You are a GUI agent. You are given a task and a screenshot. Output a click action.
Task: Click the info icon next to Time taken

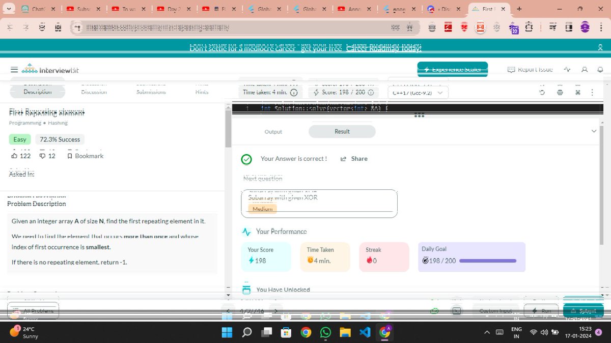click(294, 93)
